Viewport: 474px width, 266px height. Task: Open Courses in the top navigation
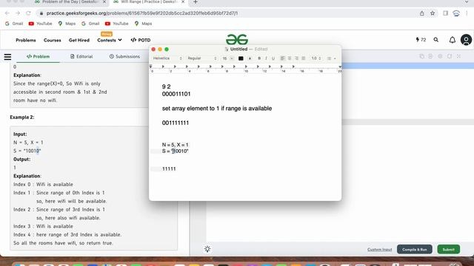[53, 40]
